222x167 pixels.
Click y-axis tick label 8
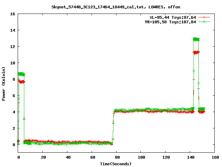point(14,79)
